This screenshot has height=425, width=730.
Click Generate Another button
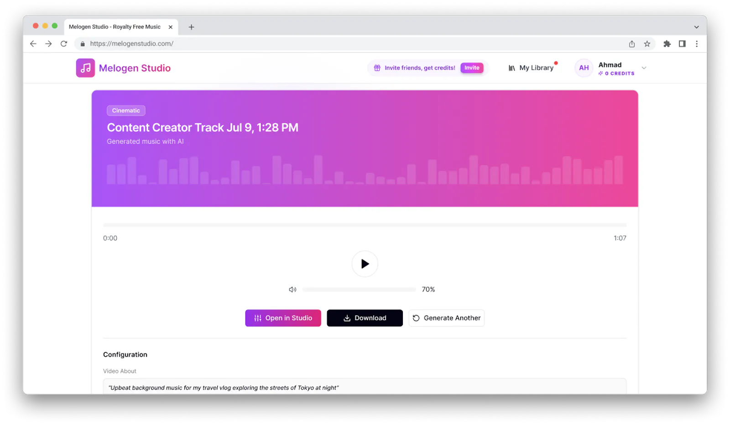coord(446,318)
